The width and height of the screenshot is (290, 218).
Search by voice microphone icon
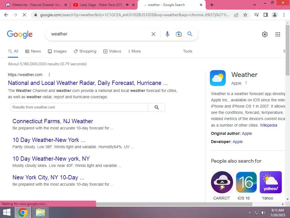click(x=167, y=34)
